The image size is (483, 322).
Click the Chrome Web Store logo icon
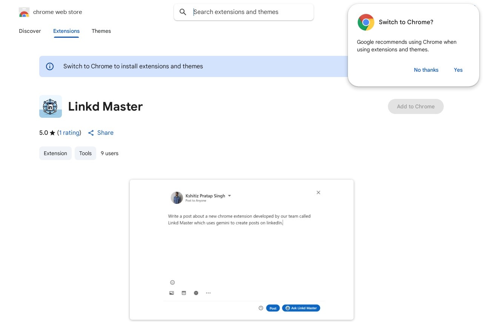click(24, 12)
